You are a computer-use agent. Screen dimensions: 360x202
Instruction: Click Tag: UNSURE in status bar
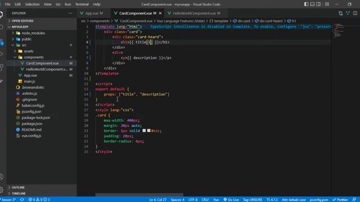(253, 200)
